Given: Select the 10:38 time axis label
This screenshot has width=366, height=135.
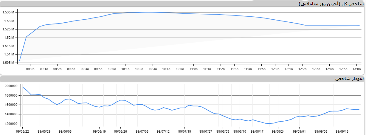Looking at the screenshot, I should 153,69.
